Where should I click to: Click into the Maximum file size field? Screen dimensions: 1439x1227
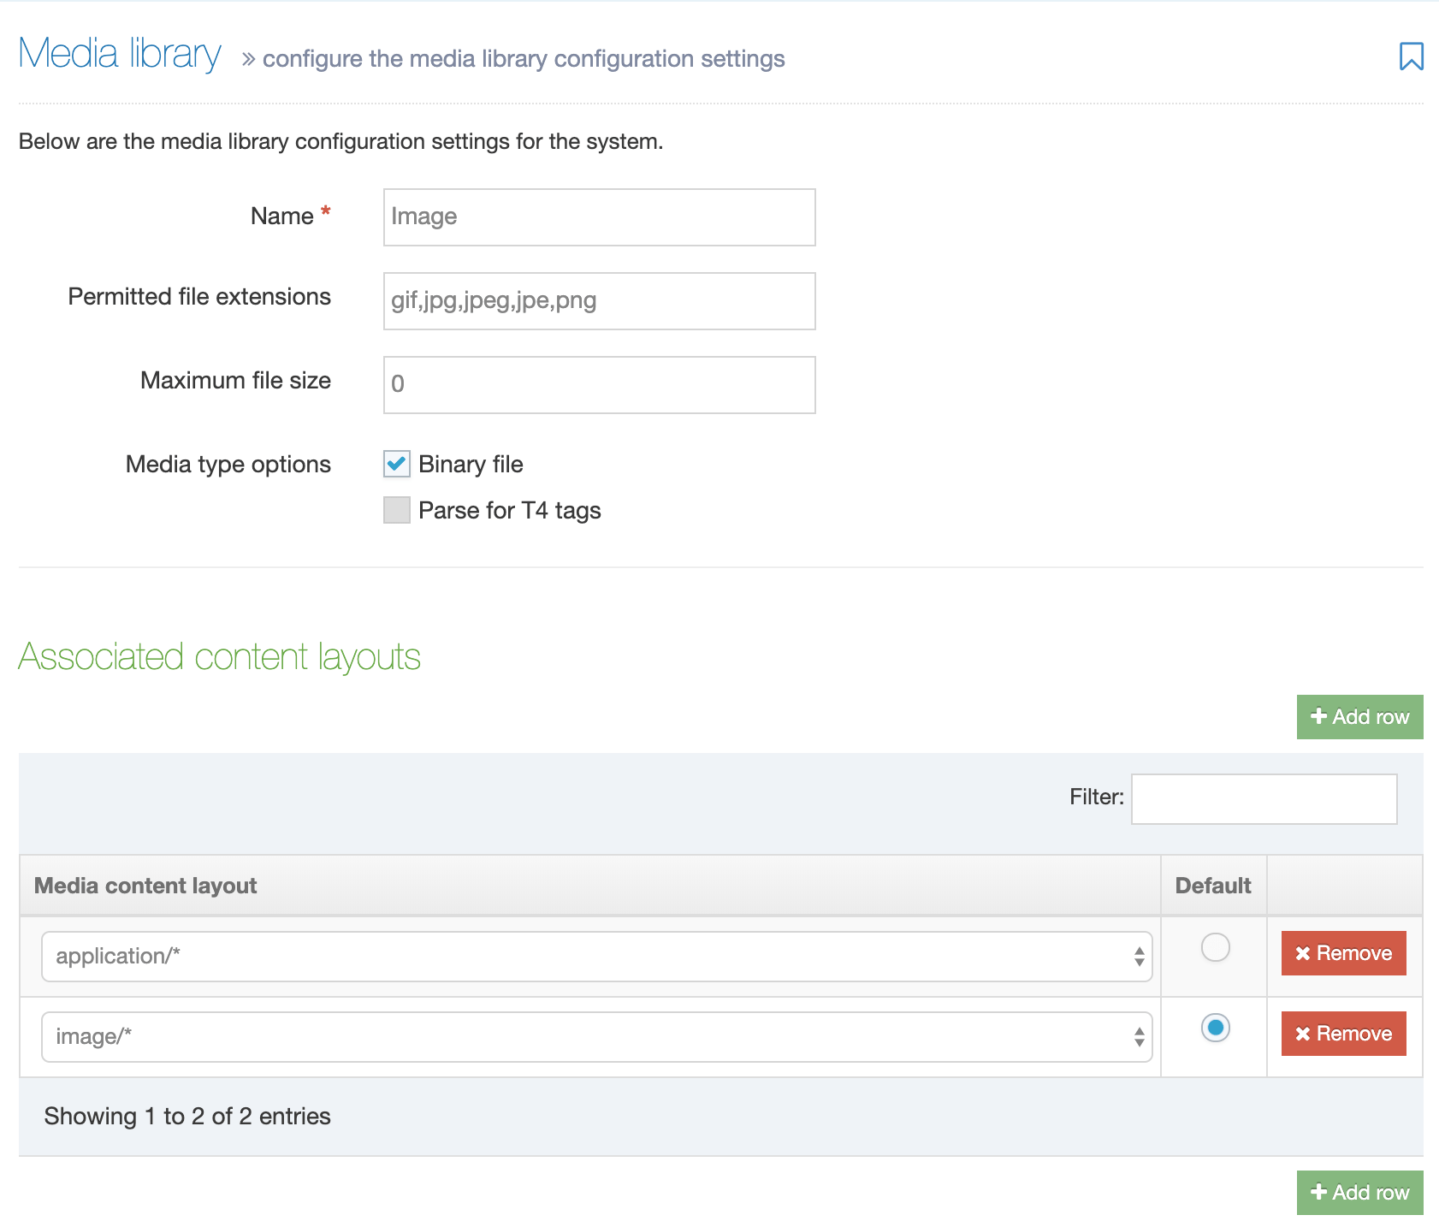coord(599,385)
